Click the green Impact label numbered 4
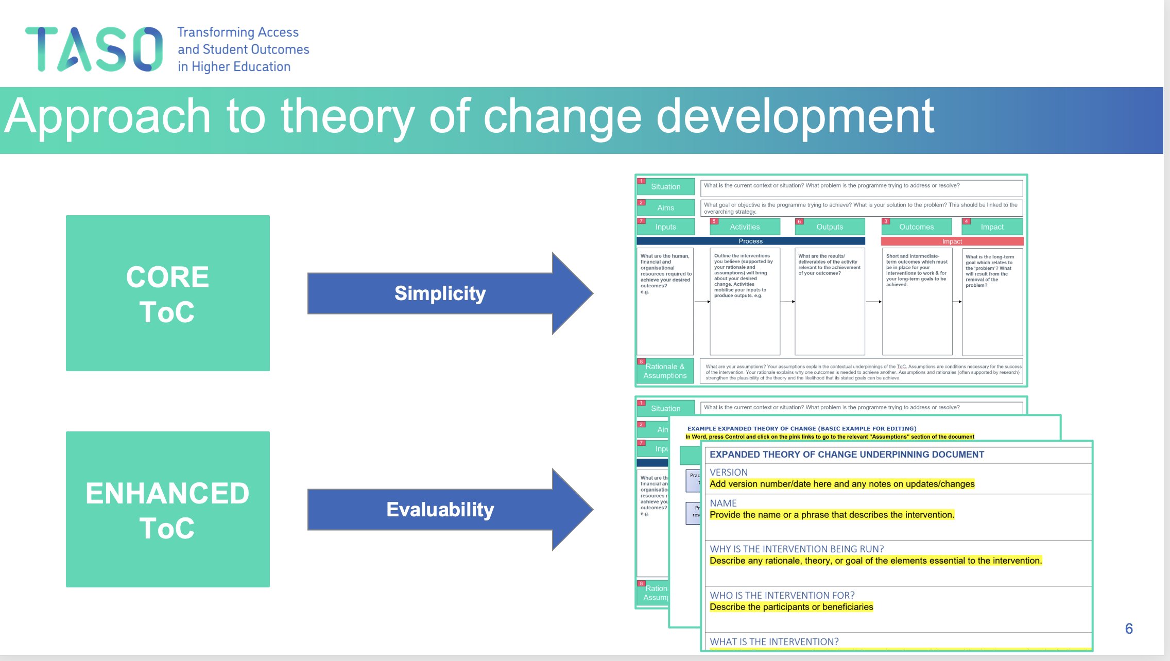The height and width of the screenshot is (661, 1170). coord(992,227)
